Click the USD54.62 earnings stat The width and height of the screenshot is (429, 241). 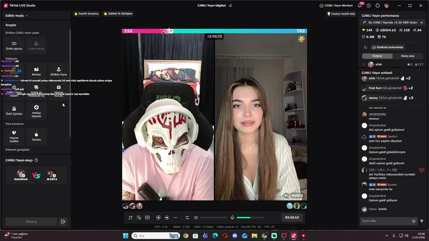pyautogui.click(x=386, y=30)
